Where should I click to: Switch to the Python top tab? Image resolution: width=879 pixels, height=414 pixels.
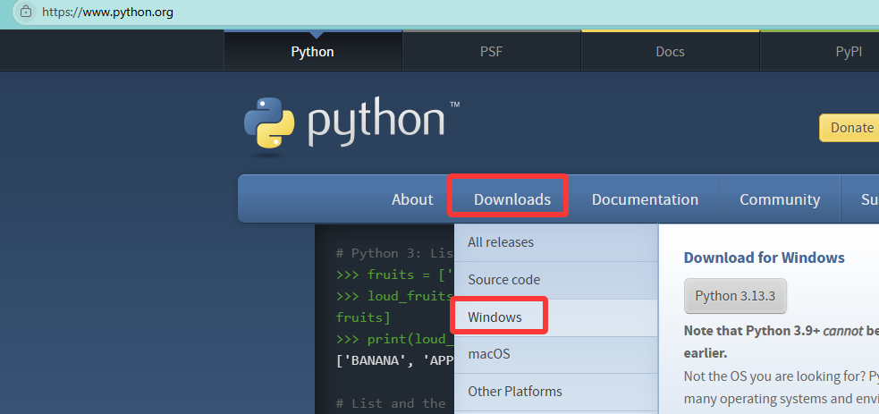(x=313, y=52)
